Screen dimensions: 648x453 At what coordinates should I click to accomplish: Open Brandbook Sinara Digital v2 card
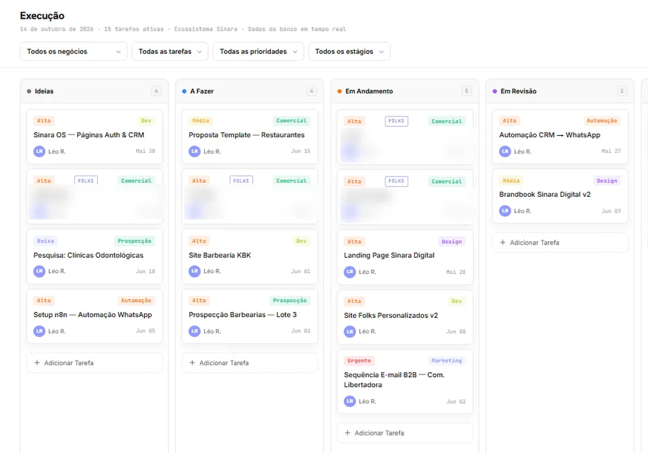click(561, 196)
